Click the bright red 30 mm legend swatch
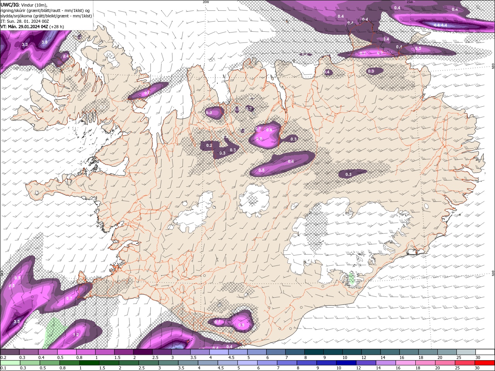The height and width of the screenshot is (371, 495). coord(485,363)
